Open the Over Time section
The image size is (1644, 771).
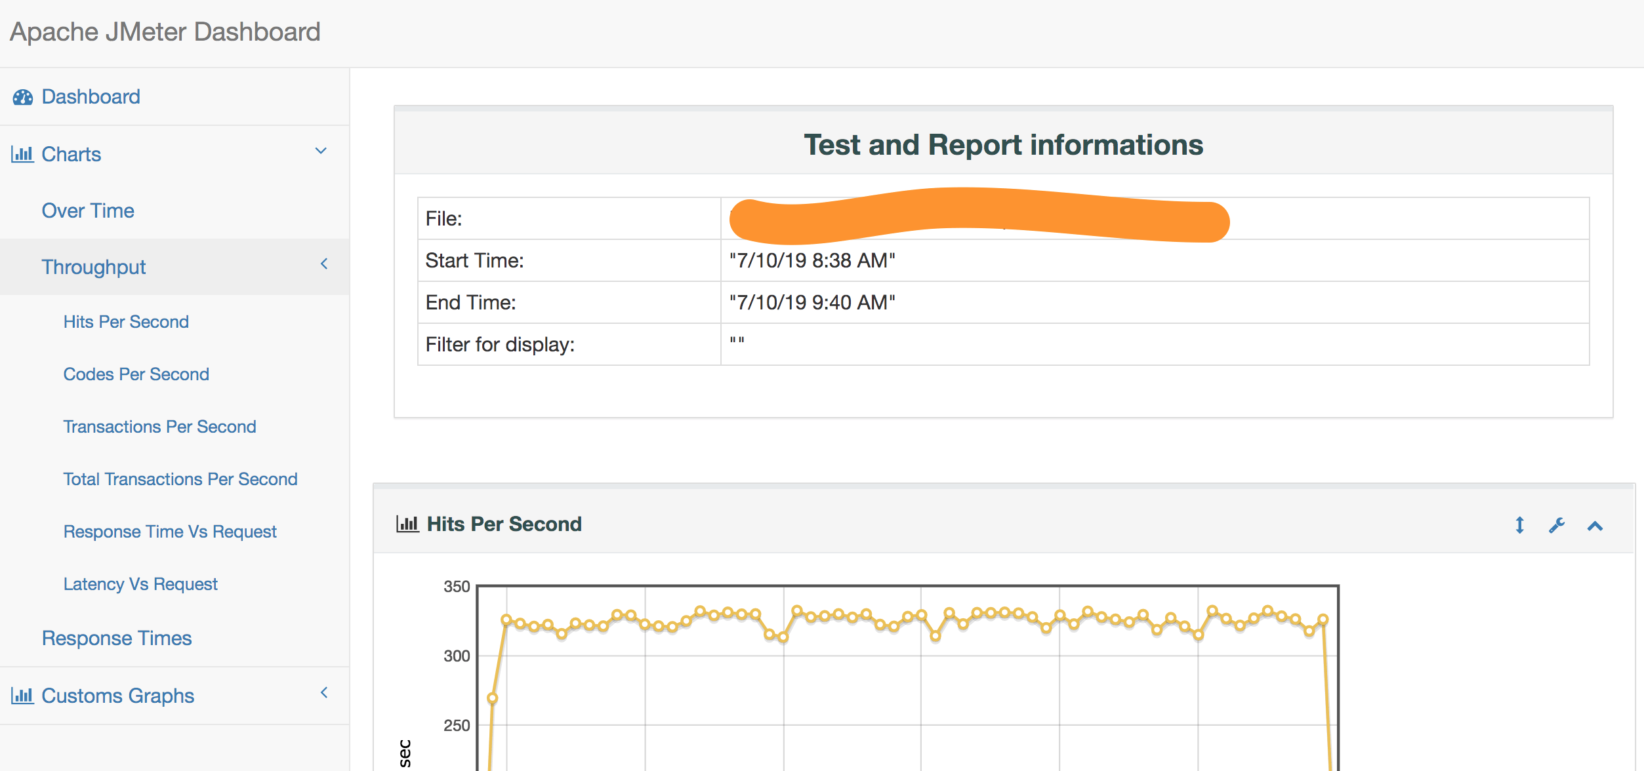[88, 211]
